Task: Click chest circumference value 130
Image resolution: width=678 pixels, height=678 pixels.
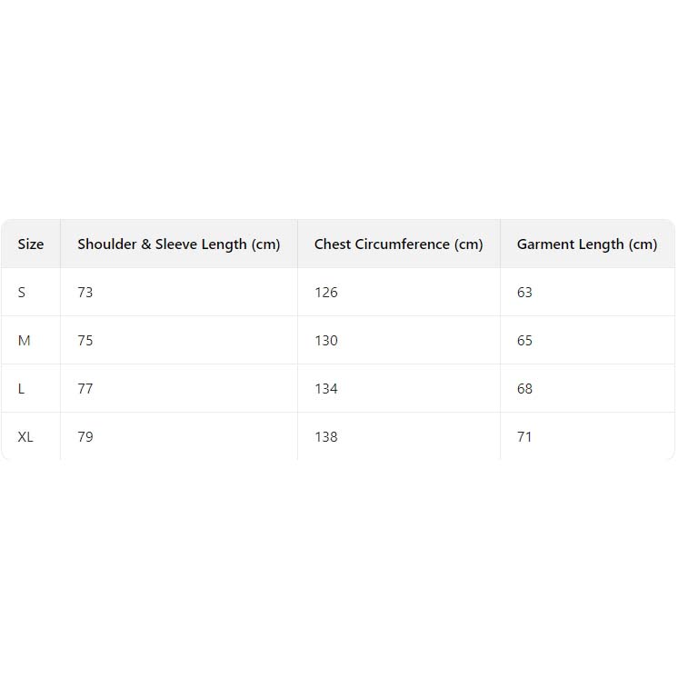Action: pos(325,341)
